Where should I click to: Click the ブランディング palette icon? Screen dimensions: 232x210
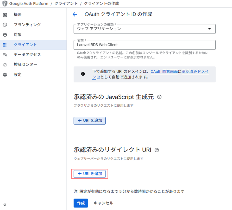click(x=5, y=25)
